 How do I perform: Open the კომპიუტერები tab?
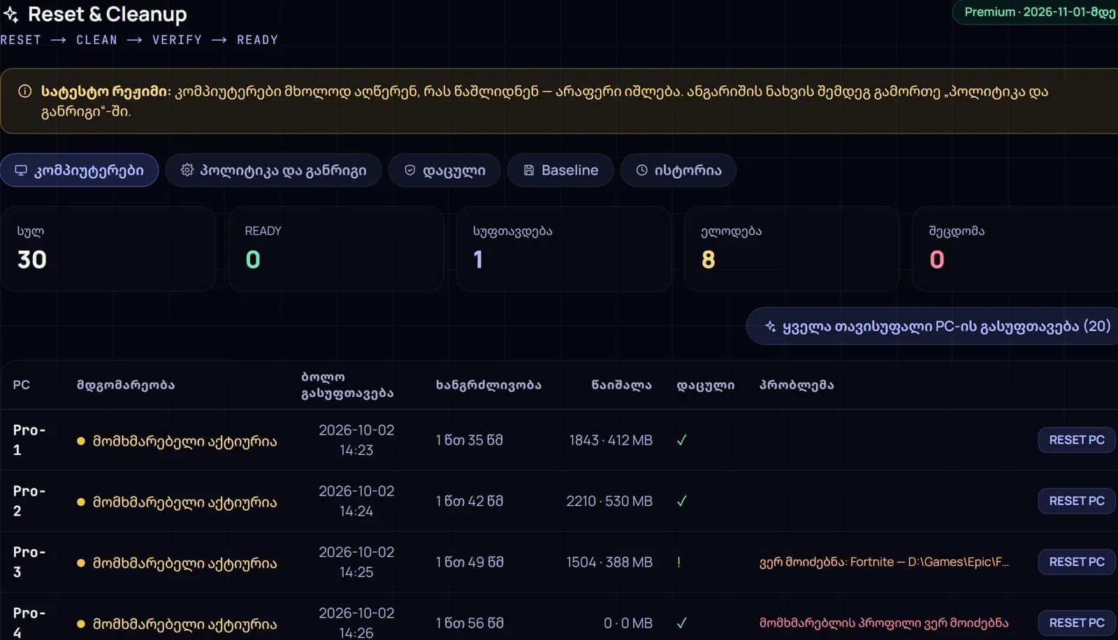coord(80,170)
